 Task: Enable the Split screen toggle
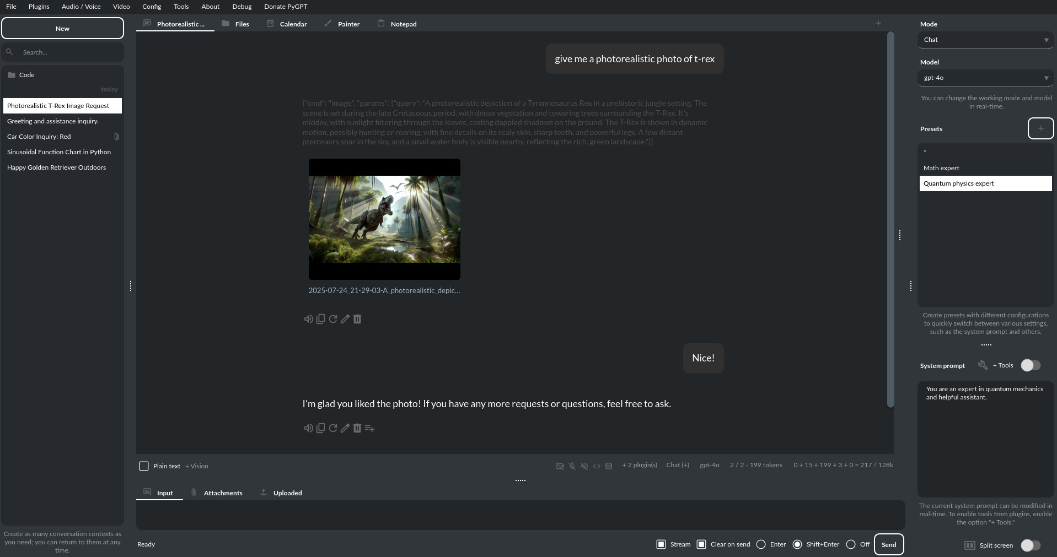point(1030,545)
